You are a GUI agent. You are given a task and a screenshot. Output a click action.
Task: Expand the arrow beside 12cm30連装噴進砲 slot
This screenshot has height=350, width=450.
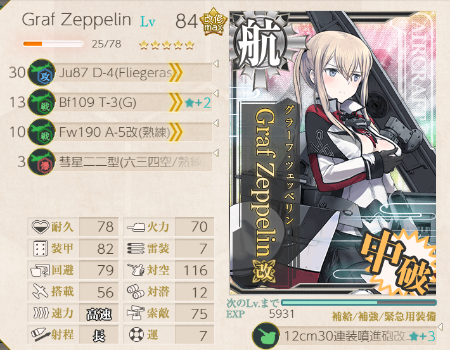[x=440, y=327]
